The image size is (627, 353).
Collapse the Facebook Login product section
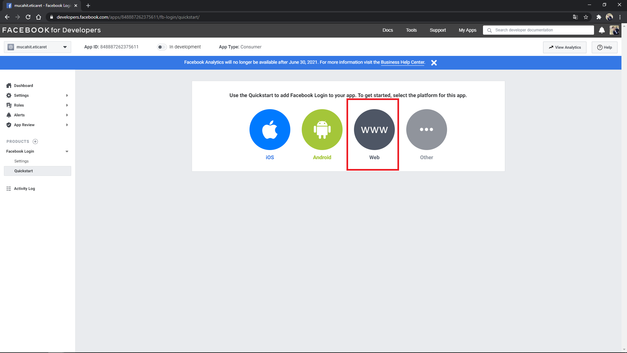tap(67, 151)
